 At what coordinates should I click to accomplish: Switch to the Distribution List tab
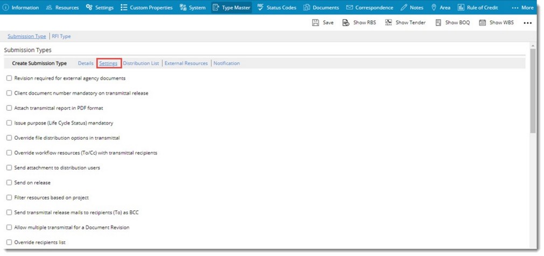click(x=141, y=63)
